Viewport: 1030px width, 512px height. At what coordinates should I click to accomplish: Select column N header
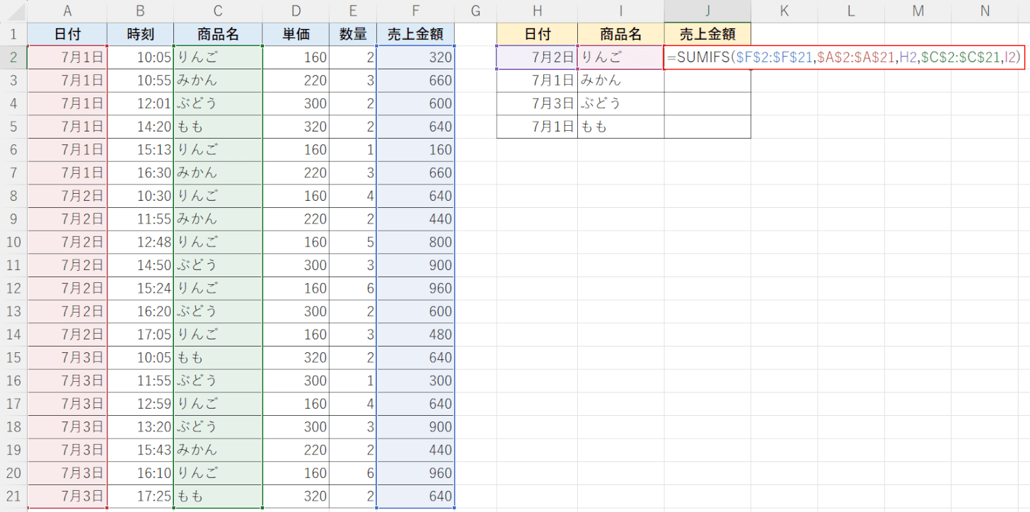[x=985, y=11]
